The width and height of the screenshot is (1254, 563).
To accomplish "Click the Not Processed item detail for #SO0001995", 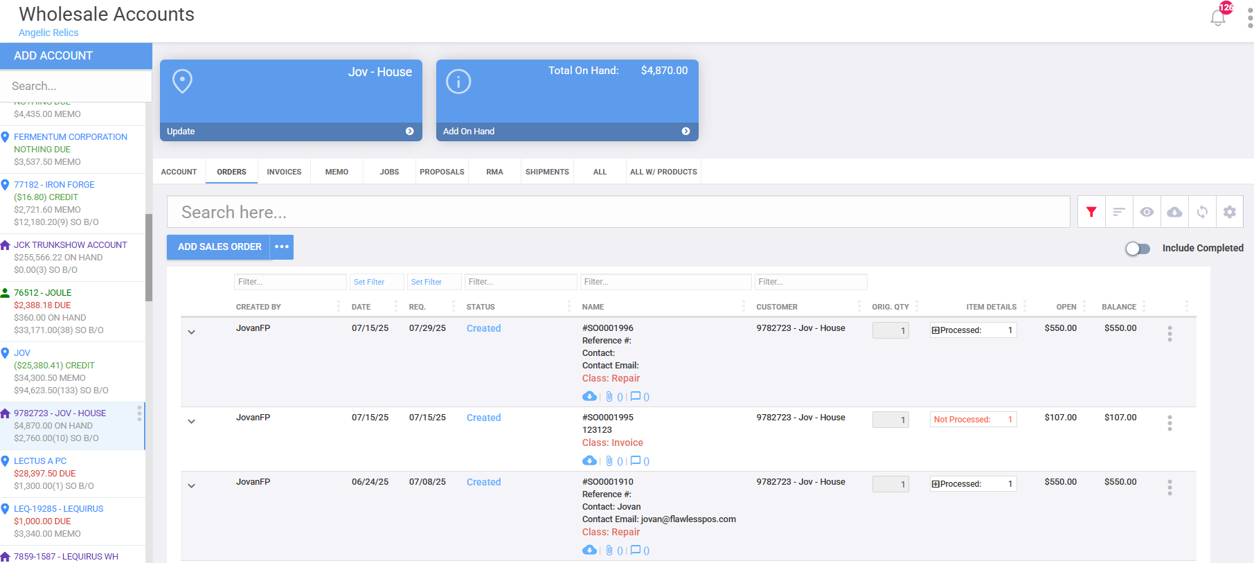I will tap(973, 420).
